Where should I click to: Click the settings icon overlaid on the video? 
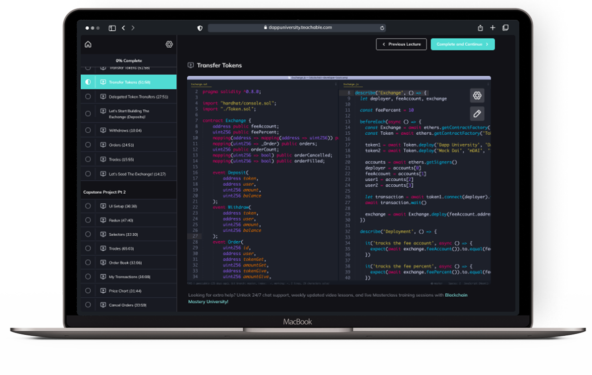pyautogui.click(x=477, y=96)
